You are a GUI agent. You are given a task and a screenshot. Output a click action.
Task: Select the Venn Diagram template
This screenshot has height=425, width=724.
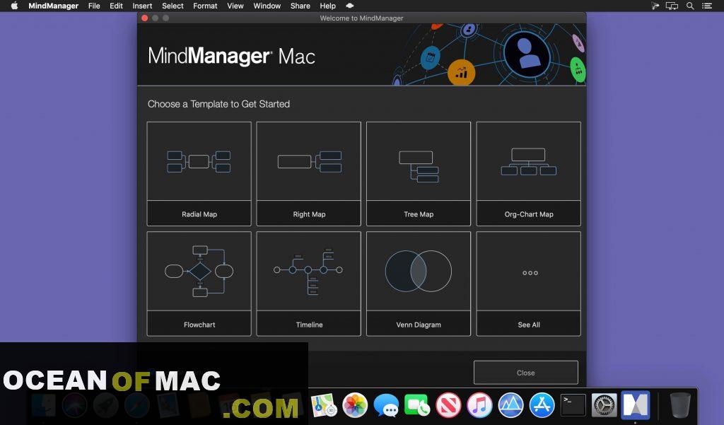click(x=419, y=284)
